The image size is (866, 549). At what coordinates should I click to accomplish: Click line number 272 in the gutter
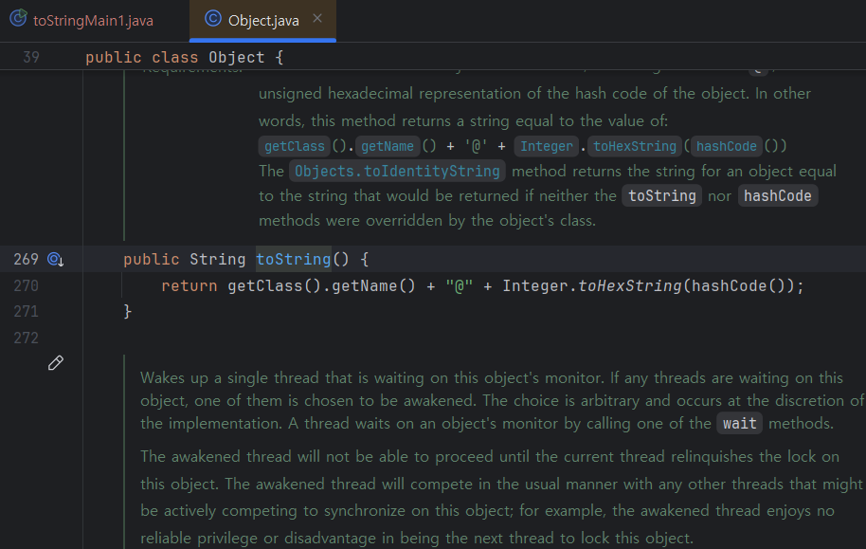point(26,338)
